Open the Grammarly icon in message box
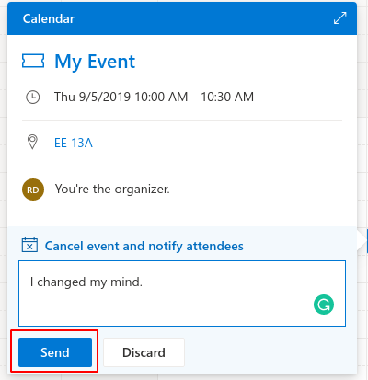The width and height of the screenshot is (368, 380). 324,305
